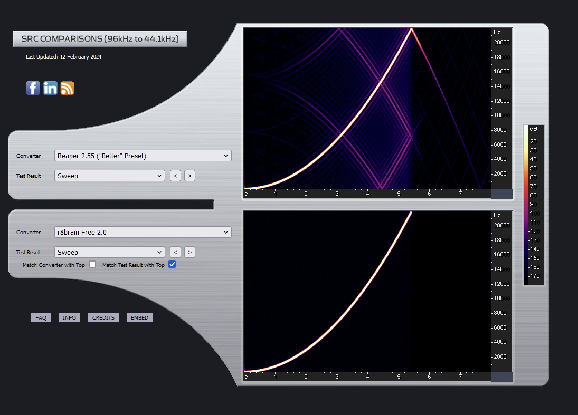
Task: Click the -100 dB label on the color scale
Action: (534, 213)
